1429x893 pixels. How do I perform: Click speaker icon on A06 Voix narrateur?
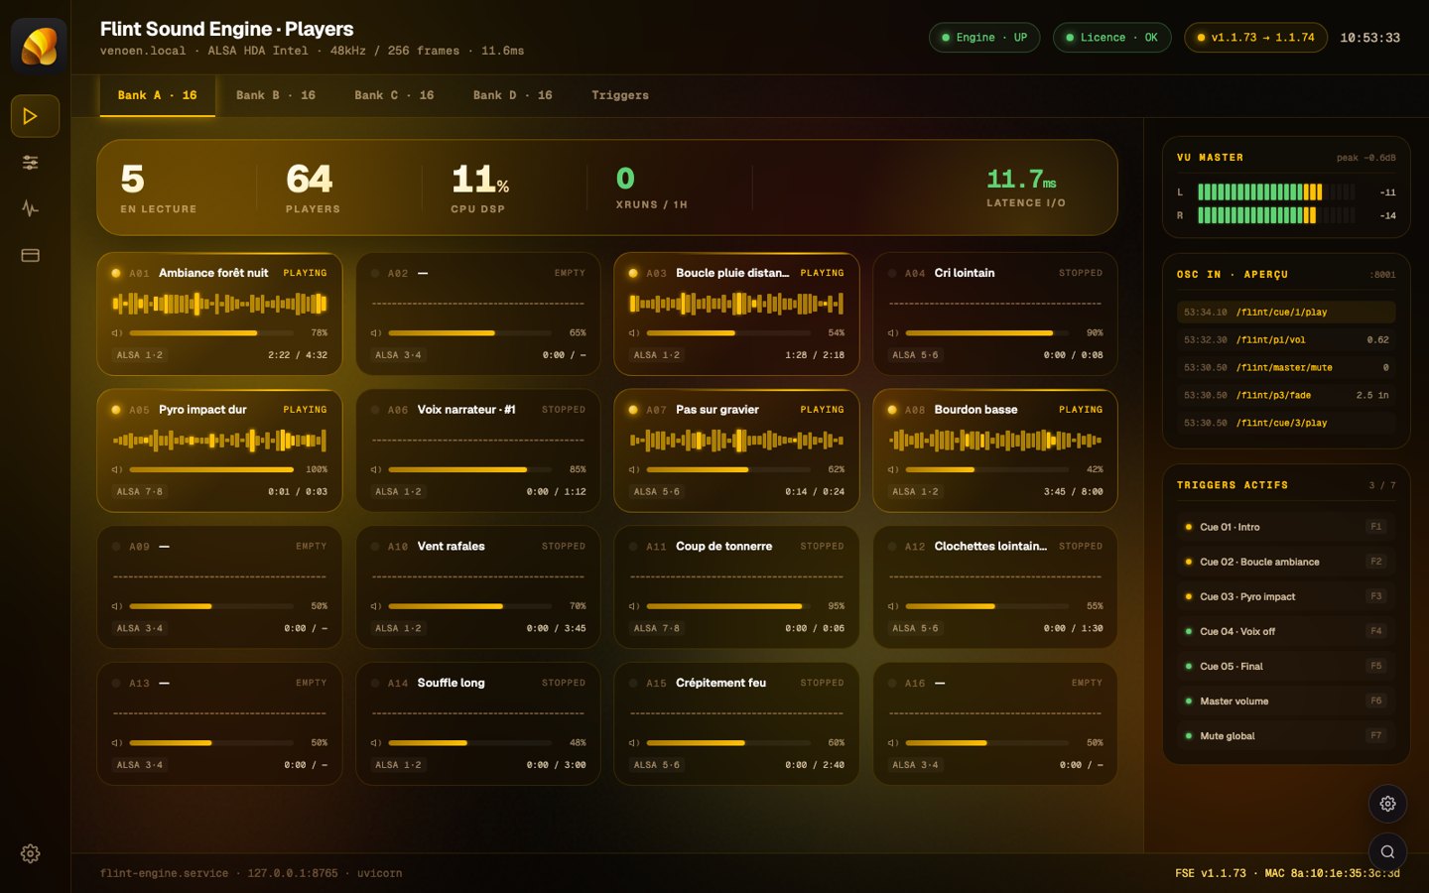coord(376,469)
